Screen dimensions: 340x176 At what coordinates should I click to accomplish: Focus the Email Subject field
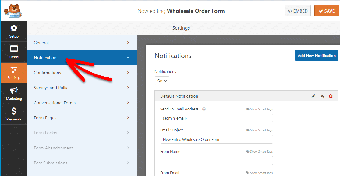tap(217, 139)
